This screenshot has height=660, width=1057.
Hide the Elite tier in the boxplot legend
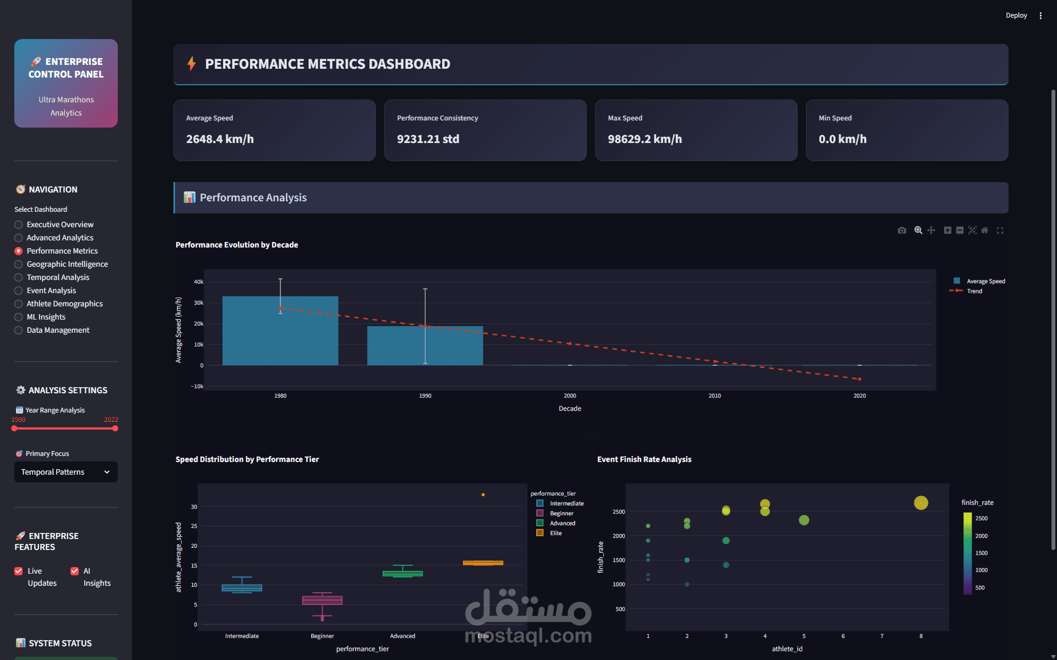click(555, 533)
